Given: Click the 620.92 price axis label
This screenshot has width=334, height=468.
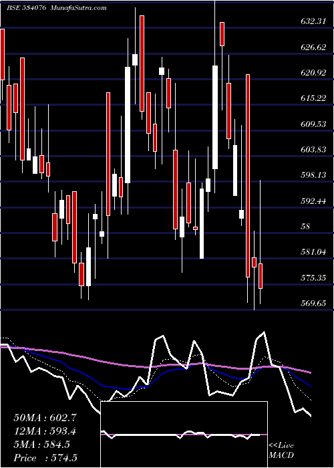Looking at the screenshot, I should click(313, 72).
